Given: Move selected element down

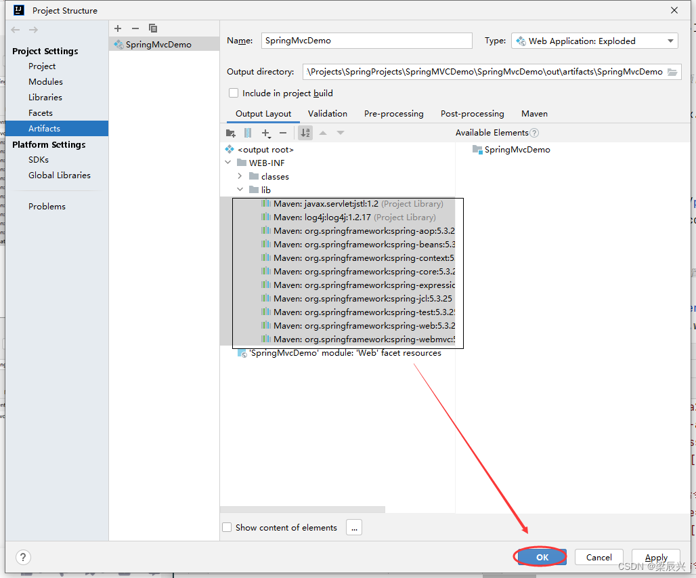Looking at the screenshot, I should pos(341,133).
